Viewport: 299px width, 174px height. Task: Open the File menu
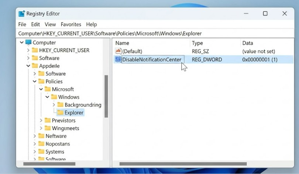[x=22, y=24]
